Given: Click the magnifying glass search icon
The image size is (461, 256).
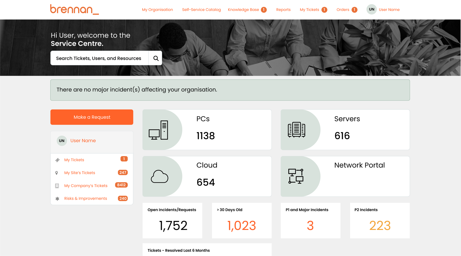Looking at the screenshot, I should [x=156, y=58].
